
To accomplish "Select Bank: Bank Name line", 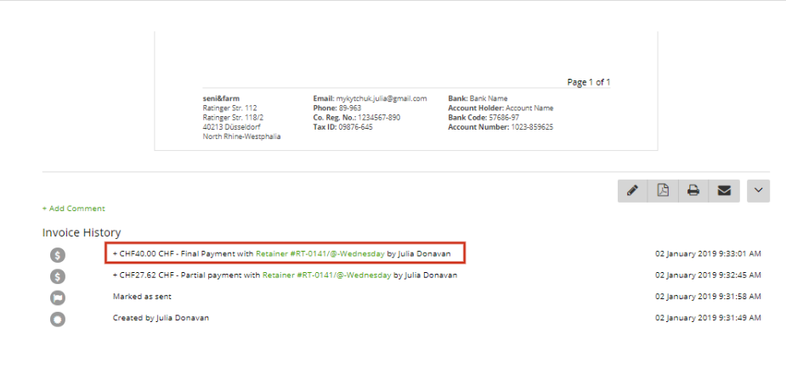I will [x=478, y=98].
